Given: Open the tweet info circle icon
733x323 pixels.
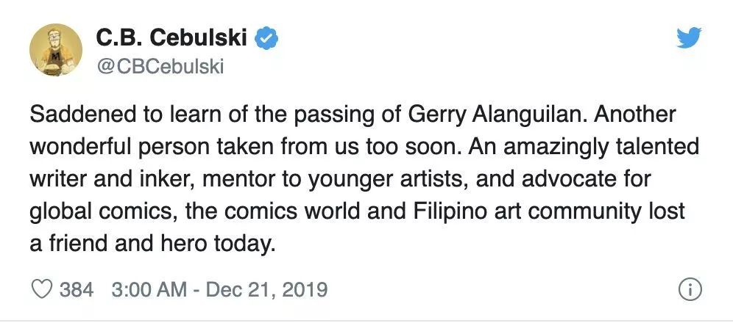Looking at the screenshot, I should click(x=690, y=290).
